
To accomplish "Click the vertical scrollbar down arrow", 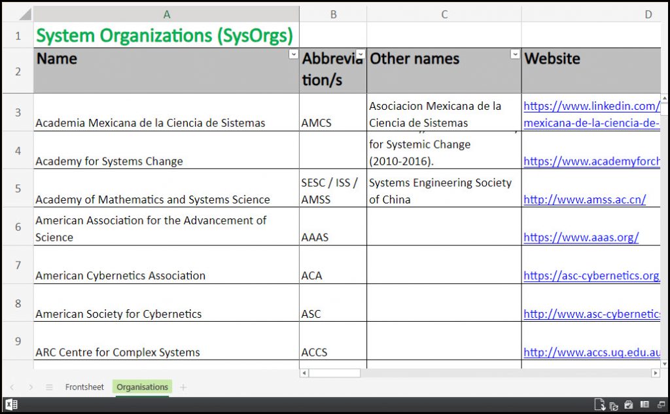I will coord(665,364).
